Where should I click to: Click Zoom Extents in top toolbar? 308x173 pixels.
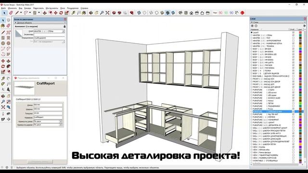pyautogui.click(x=107, y=13)
